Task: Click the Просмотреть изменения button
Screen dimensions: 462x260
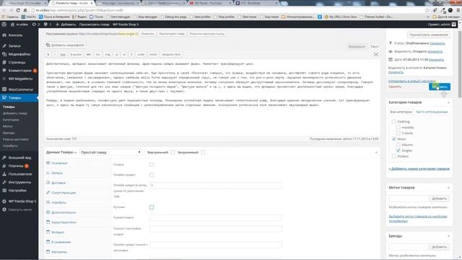Action: (429, 35)
